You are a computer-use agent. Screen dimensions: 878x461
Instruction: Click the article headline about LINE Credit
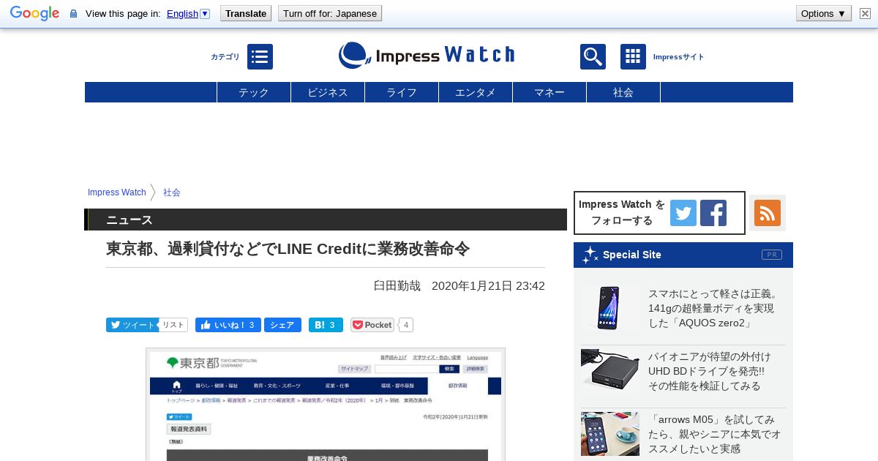pos(288,249)
